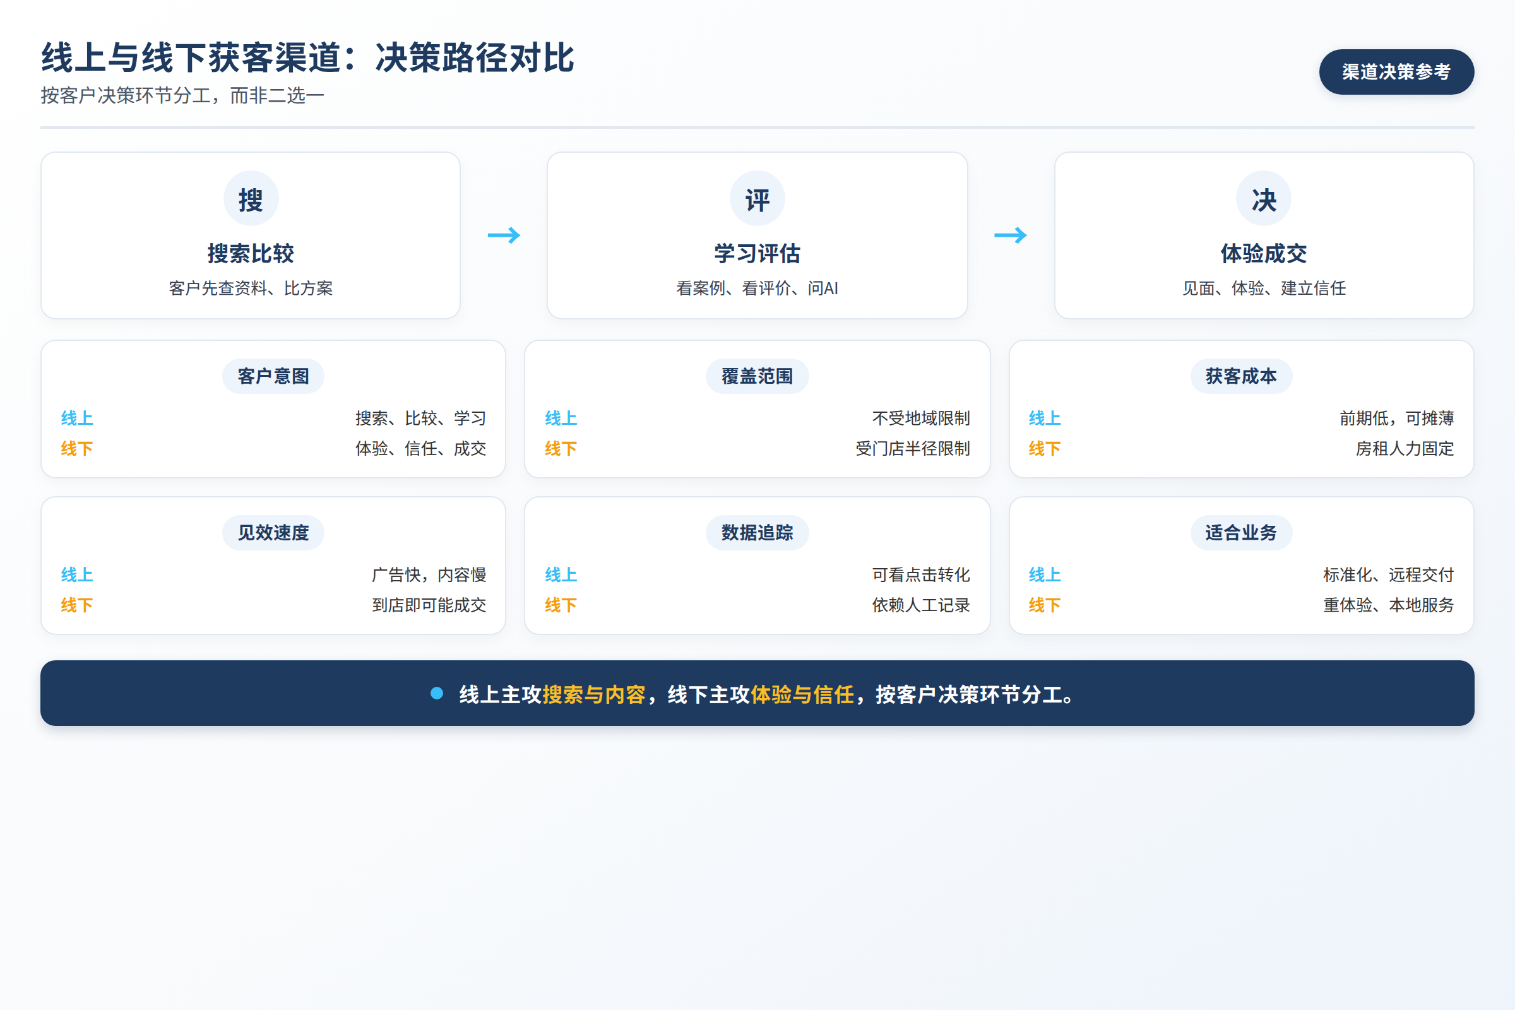
Task: Click 线上 label in 适合业务 card
Action: coord(1044,574)
